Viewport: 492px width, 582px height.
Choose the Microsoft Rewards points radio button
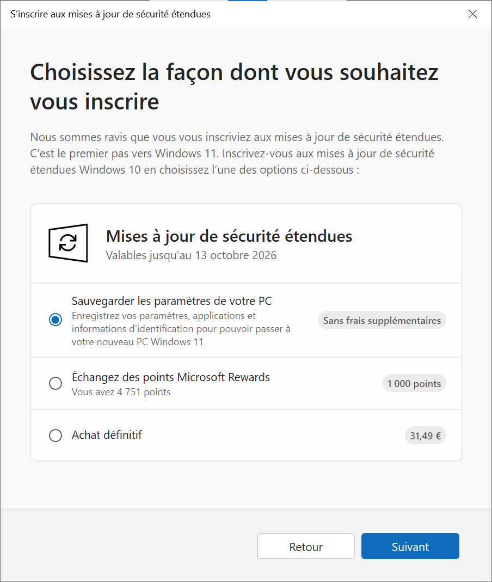tap(56, 383)
